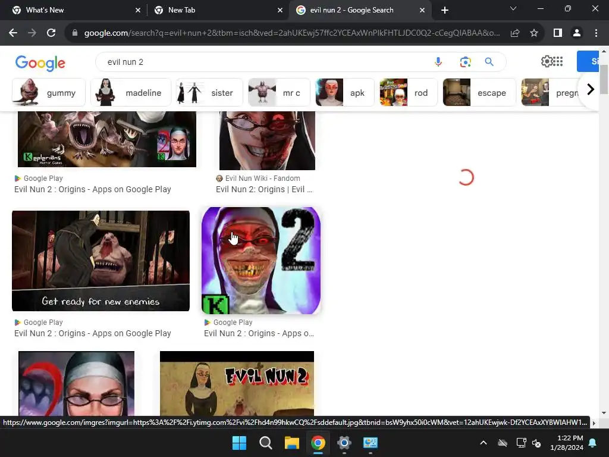Search by image with Google Lens
The image size is (609, 457).
465,62
